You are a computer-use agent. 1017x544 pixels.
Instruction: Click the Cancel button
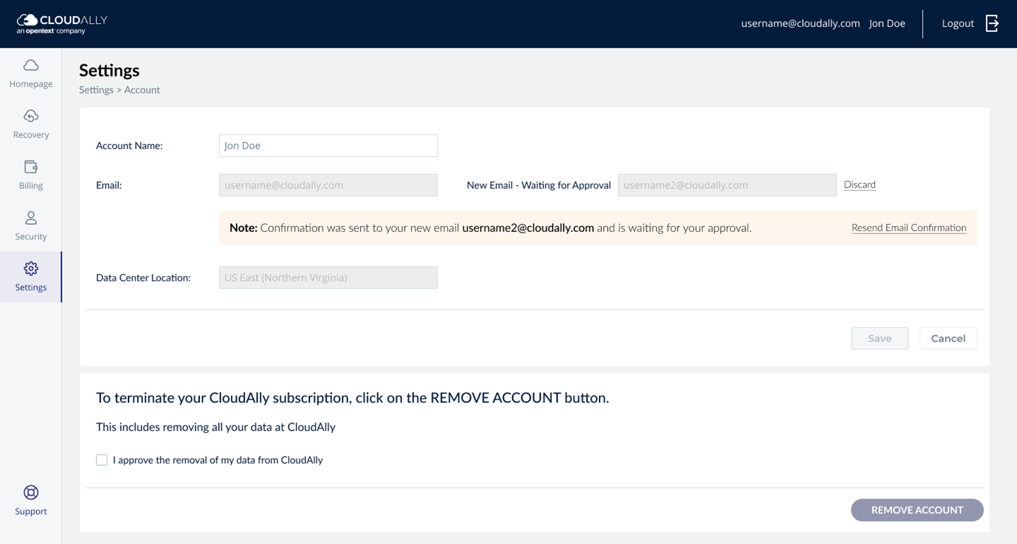[948, 339]
